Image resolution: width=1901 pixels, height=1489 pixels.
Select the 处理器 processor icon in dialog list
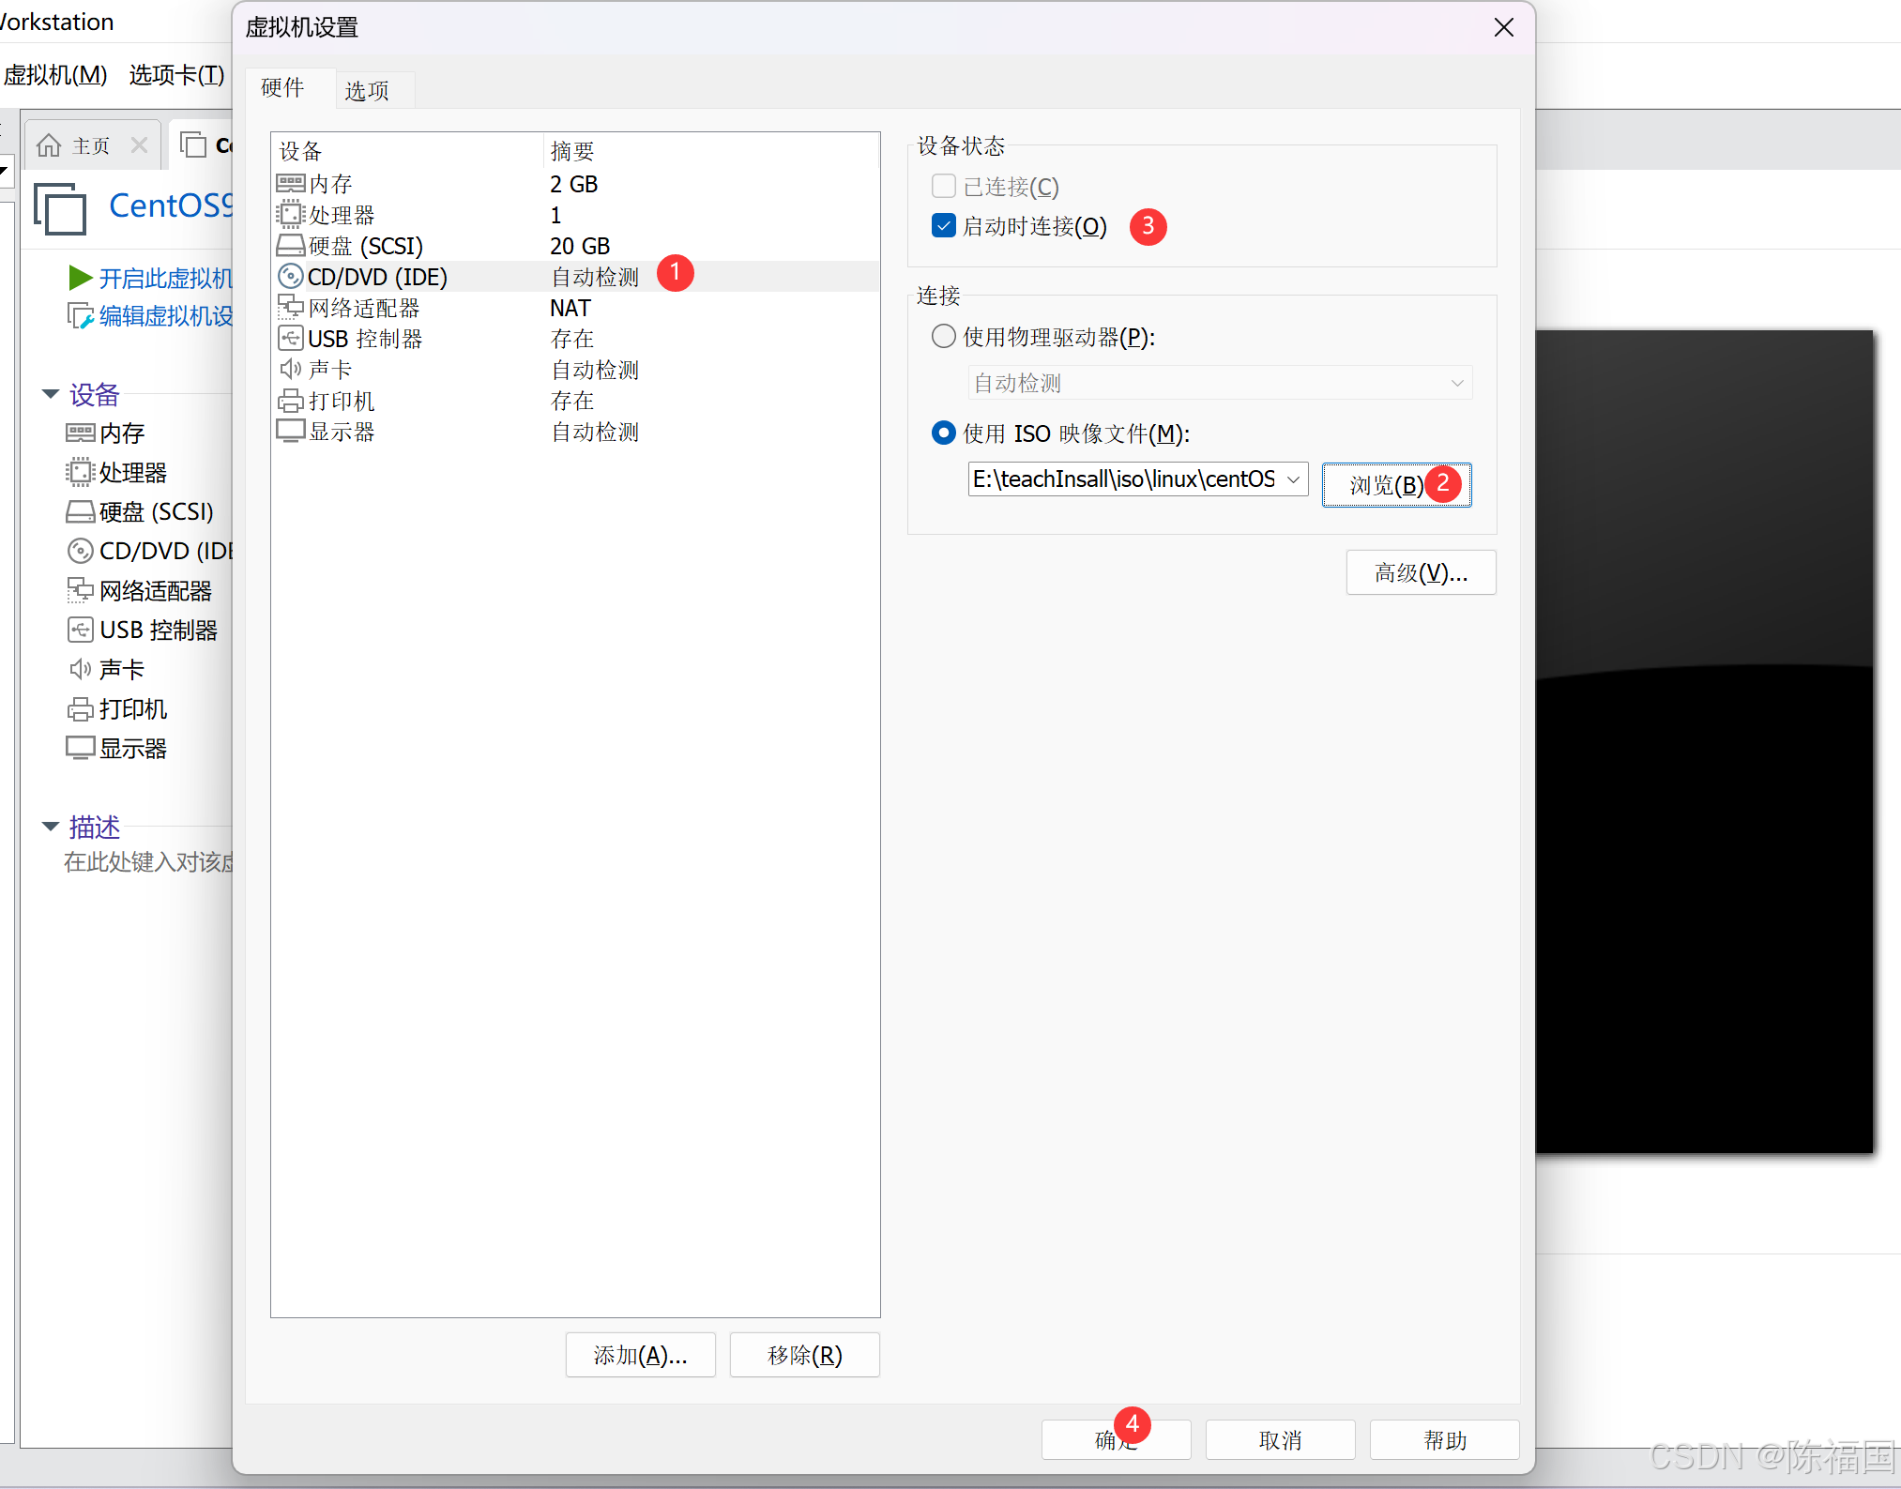[291, 215]
